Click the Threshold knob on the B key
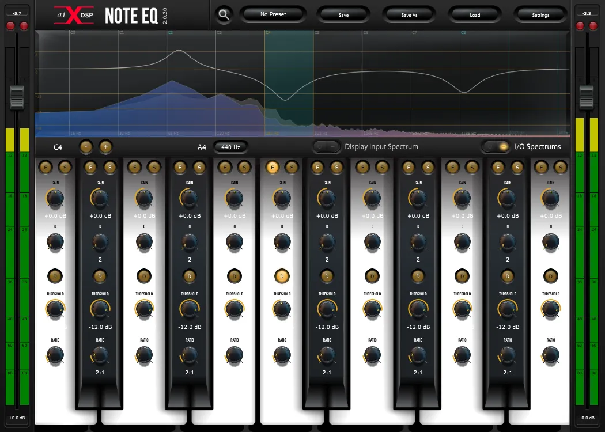 coord(551,309)
